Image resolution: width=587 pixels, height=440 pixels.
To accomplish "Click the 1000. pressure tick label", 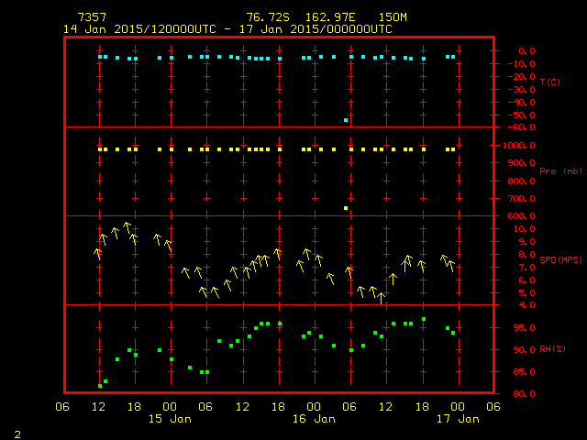I will (x=519, y=146).
